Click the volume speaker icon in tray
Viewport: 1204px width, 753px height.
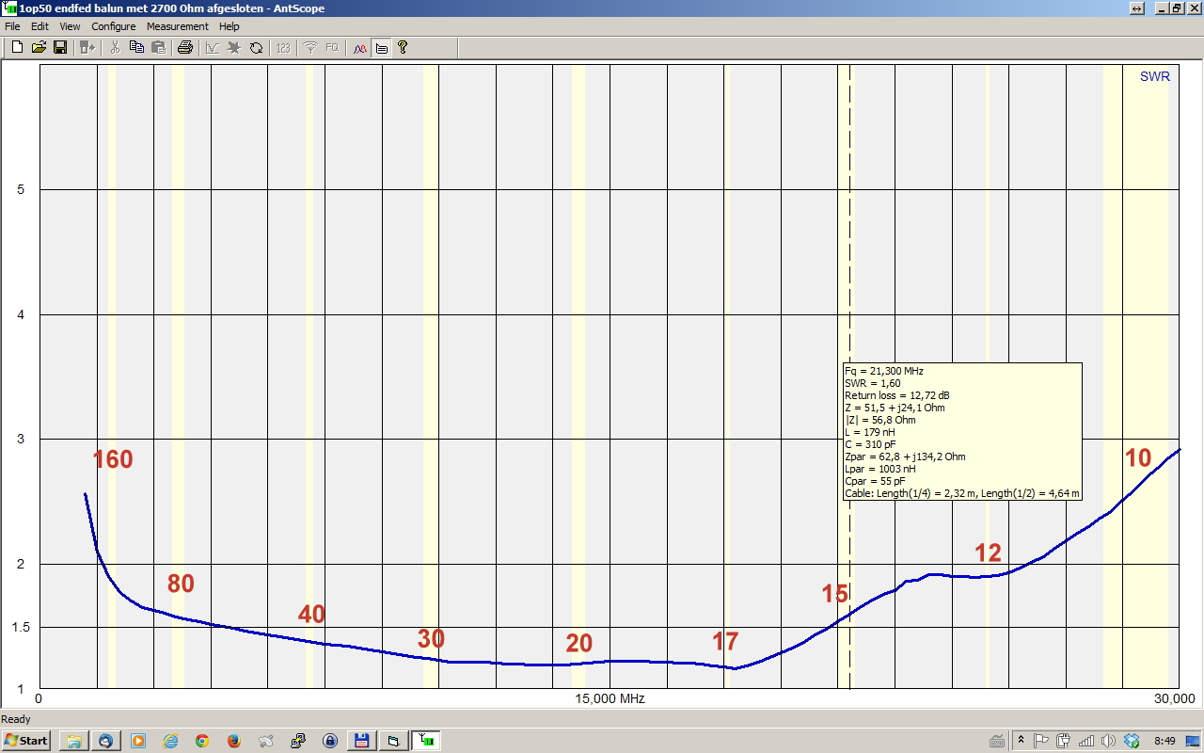point(1108,741)
